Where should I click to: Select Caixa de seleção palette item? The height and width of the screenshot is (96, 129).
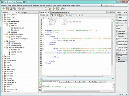(122, 47)
